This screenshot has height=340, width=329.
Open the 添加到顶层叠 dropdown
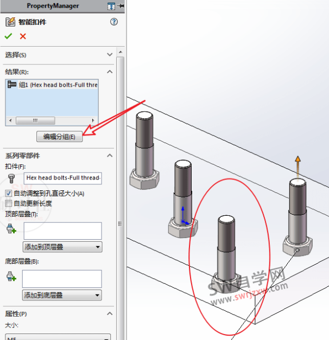(x=62, y=247)
